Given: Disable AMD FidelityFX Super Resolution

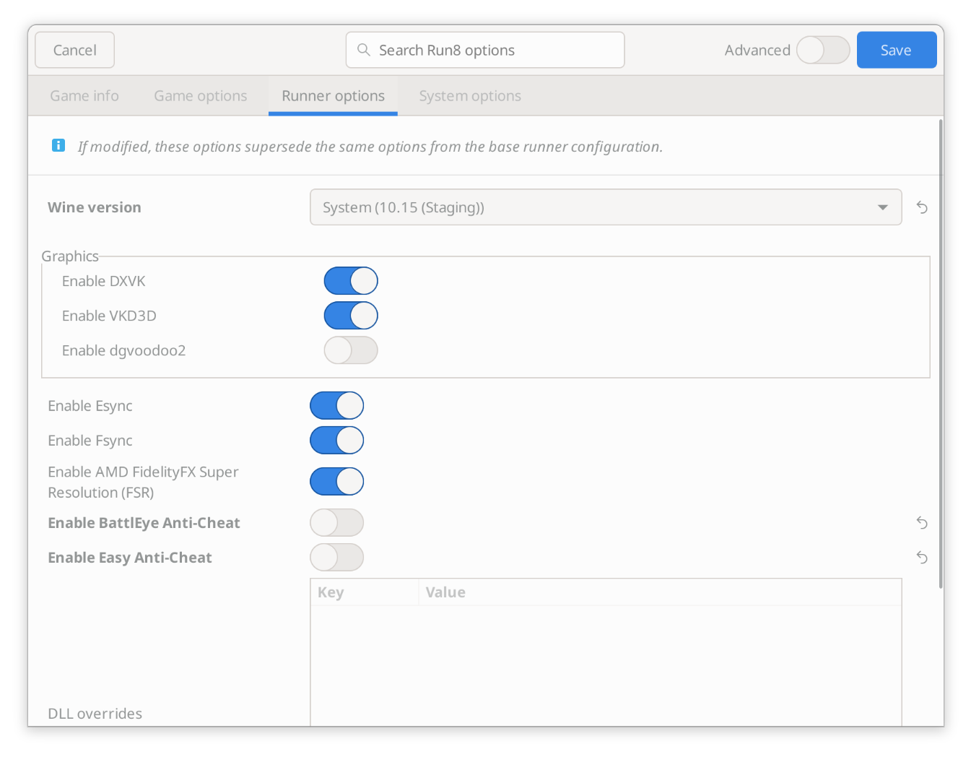Looking at the screenshot, I should (x=336, y=481).
